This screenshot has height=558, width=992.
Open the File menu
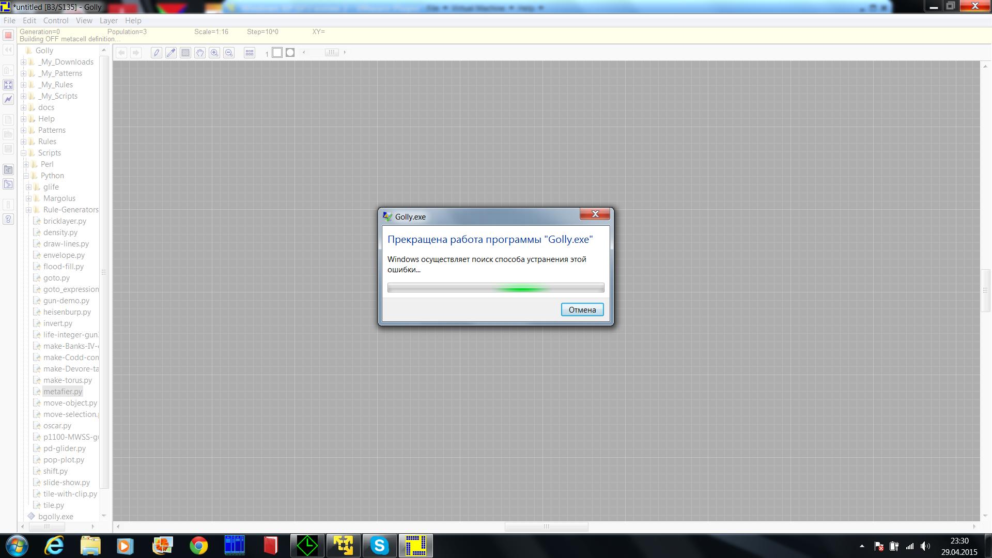[x=9, y=21]
